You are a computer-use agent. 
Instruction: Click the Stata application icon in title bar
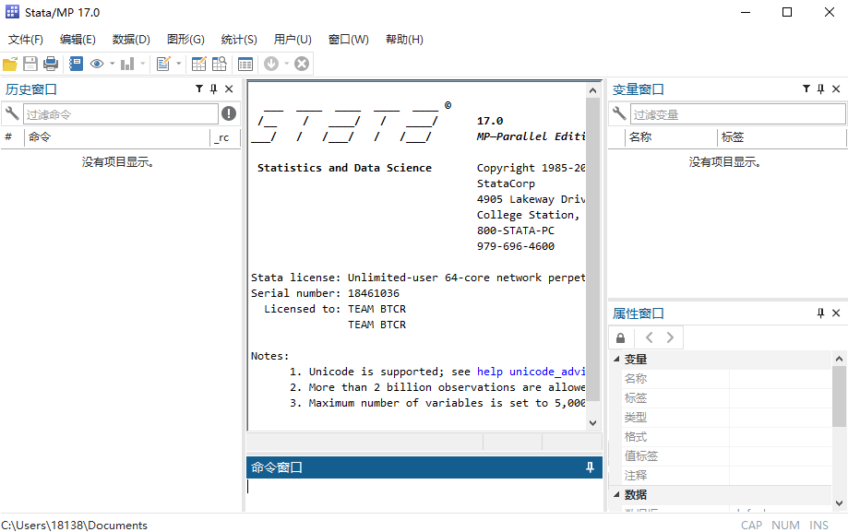tap(12, 12)
